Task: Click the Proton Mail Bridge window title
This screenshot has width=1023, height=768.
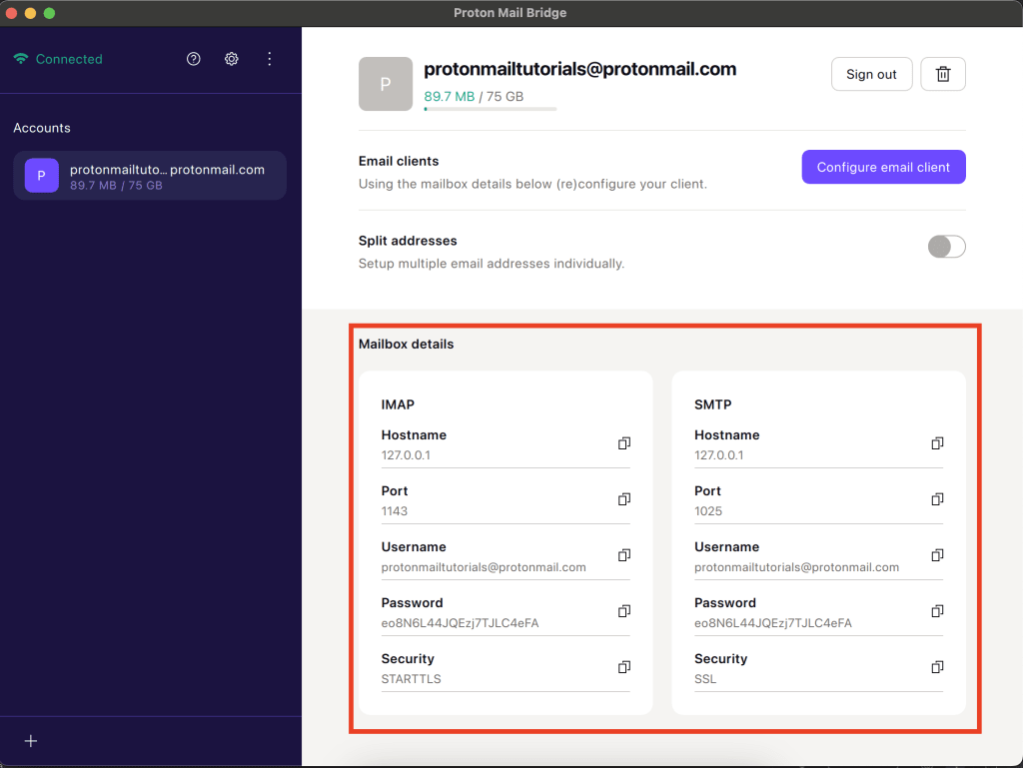Action: 511,13
